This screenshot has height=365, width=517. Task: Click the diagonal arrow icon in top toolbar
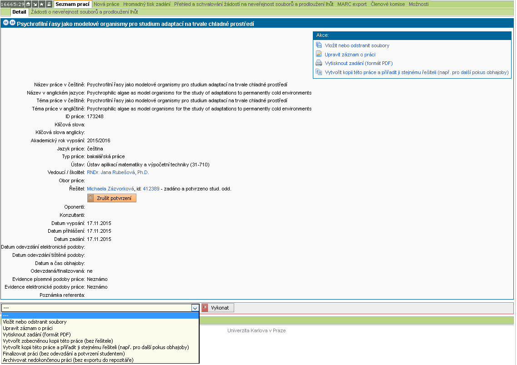(x=35, y=4)
